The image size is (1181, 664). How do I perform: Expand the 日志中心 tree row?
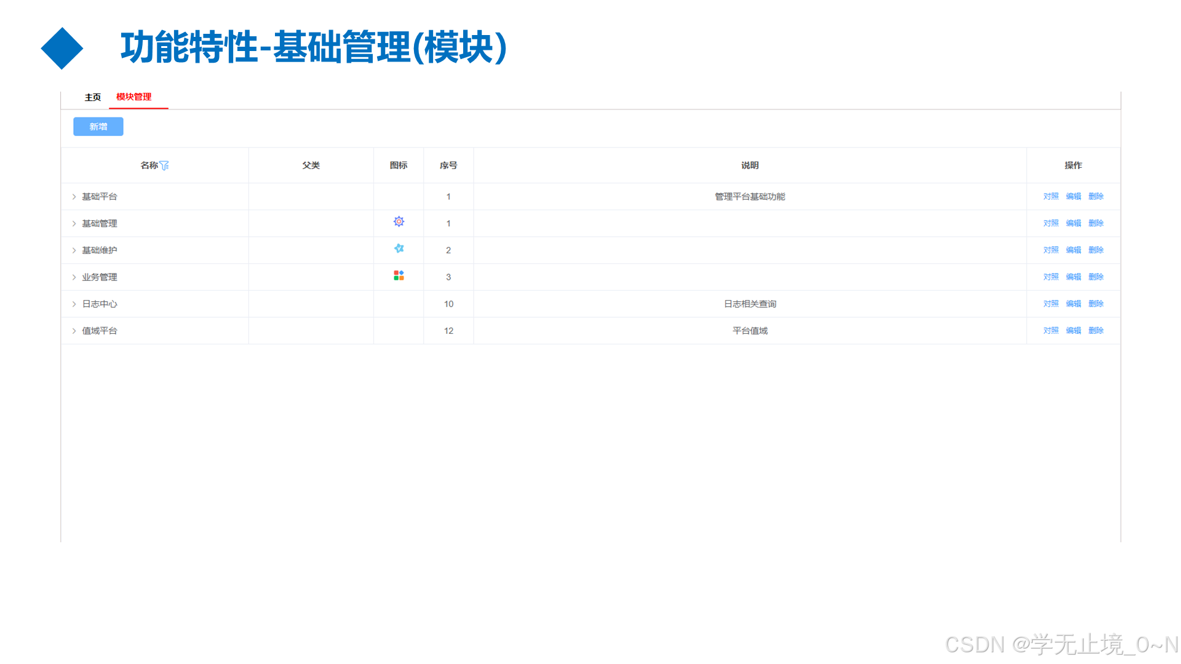(x=73, y=303)
